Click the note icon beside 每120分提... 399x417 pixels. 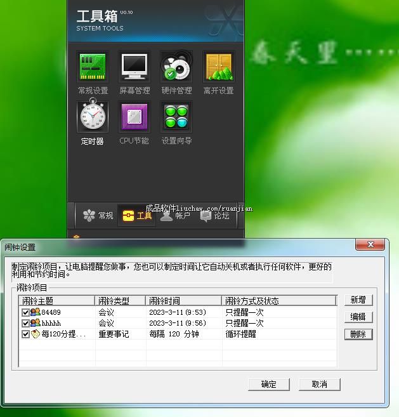tap(36, 334)
